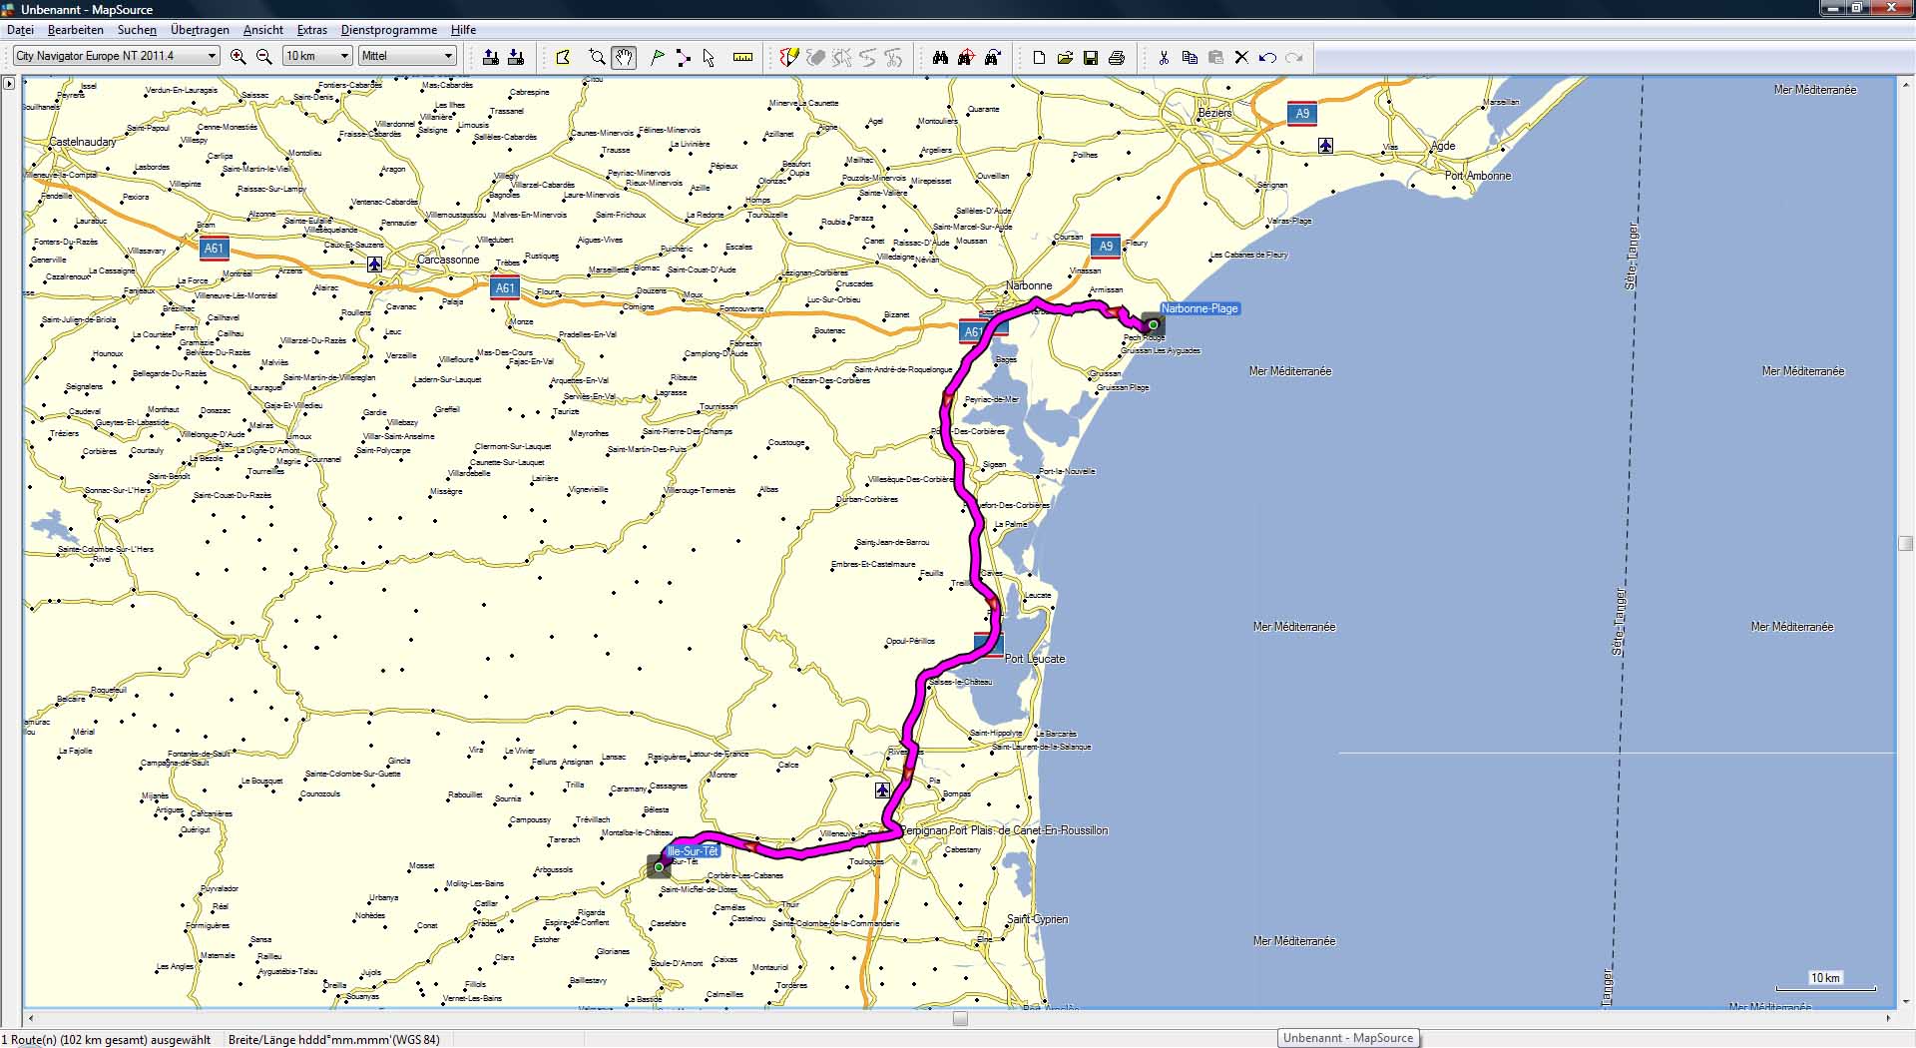The height and width of the screenshot is (1048, 1916).
Task: Click the Find Places binoculars icon
Action: (940, 57)
